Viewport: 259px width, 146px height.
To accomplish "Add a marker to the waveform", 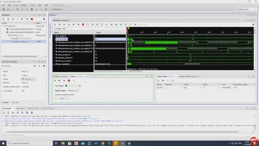I will point(130,24).
